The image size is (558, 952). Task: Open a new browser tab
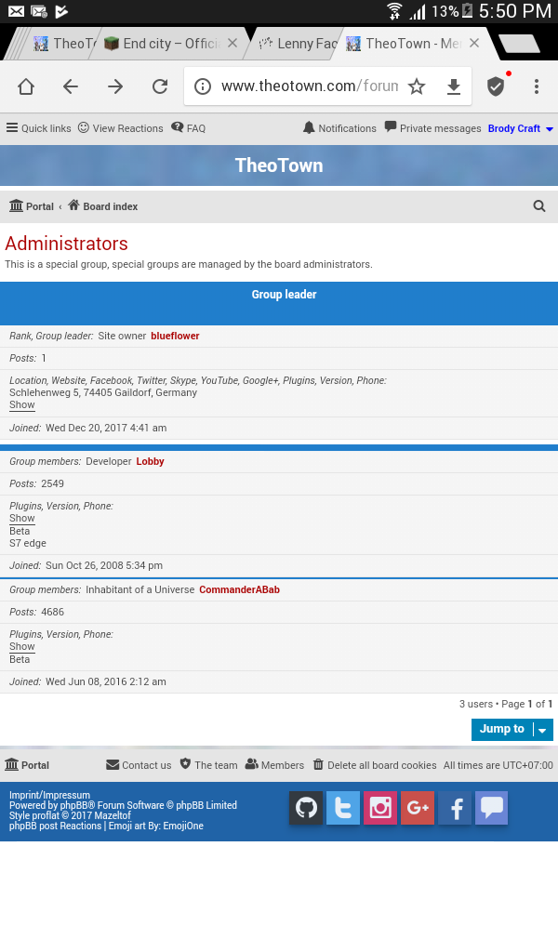519,44
